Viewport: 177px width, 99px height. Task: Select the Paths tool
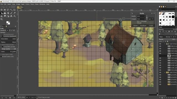(8, 16)
